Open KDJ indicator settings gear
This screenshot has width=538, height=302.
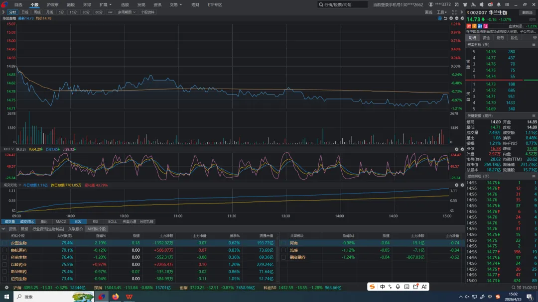pyautogui.click(x=462, y=149)
